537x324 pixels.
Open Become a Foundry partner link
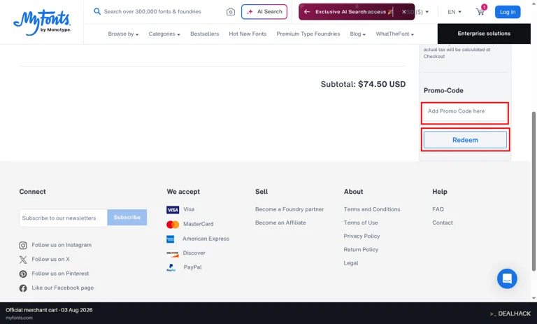click(289, 209)
